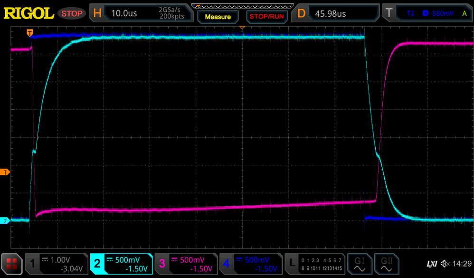Click channel 2 offset -1.50V
Screen dimensions: 474x278
[x=136, y=268]
